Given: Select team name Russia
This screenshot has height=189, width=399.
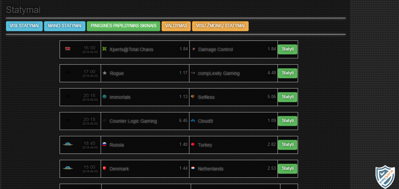Looking at the screenshot, I should point(117,145).
